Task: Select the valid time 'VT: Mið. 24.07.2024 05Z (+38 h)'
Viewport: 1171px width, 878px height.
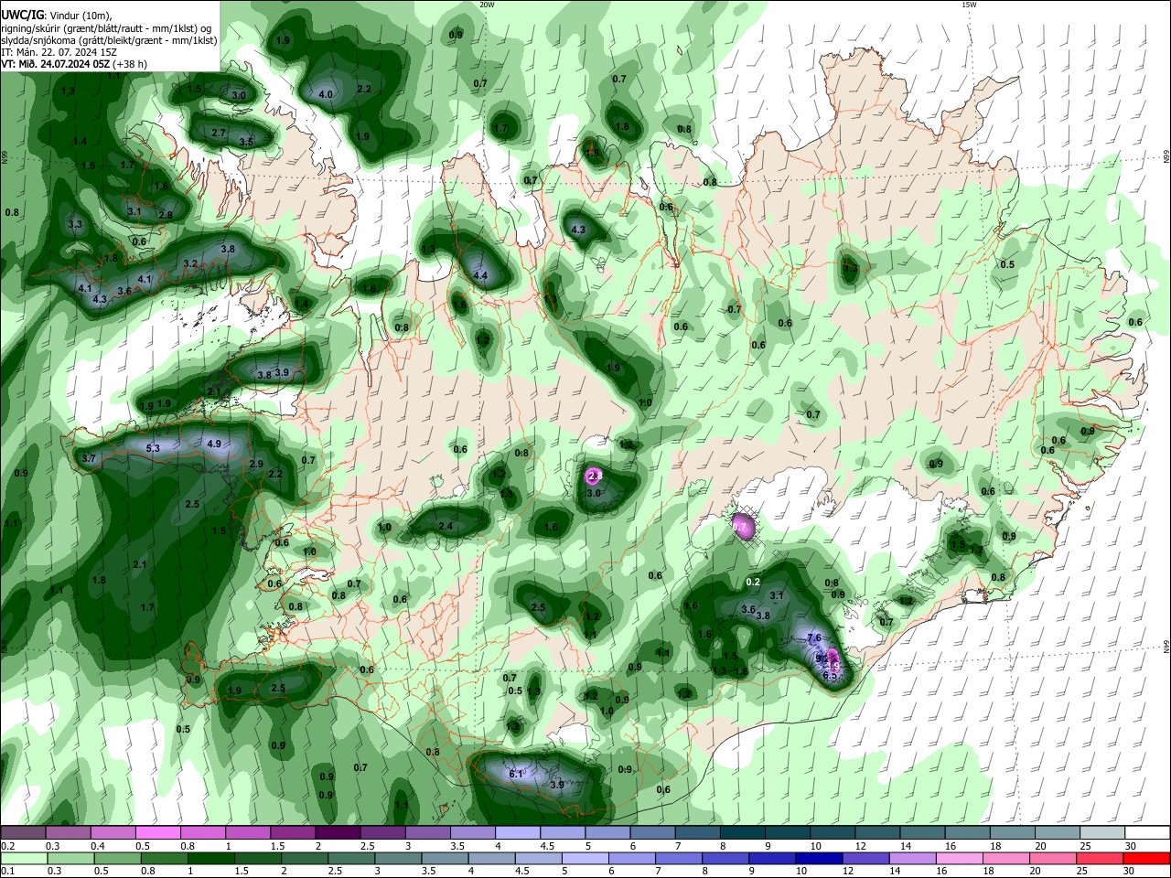Action: [x=74, y=64]
